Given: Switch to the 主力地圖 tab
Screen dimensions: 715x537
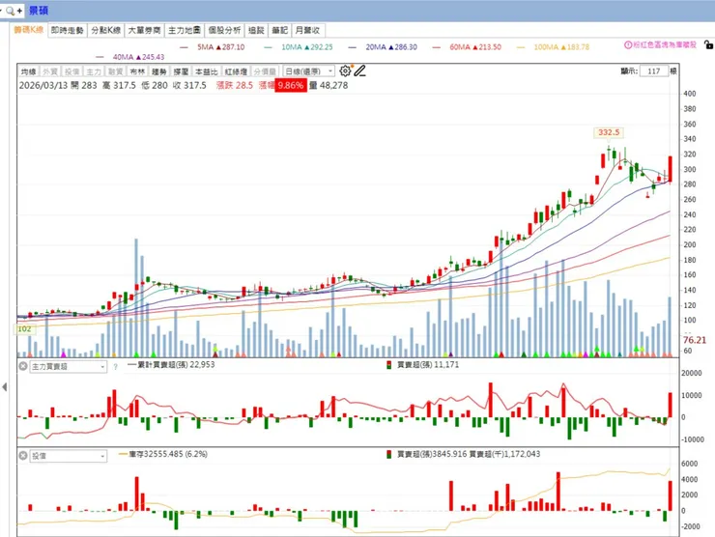Looking at the screenshot, I should click(185, 30).
